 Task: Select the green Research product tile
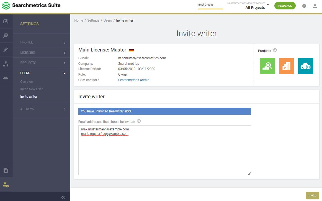tap(267, 66)
